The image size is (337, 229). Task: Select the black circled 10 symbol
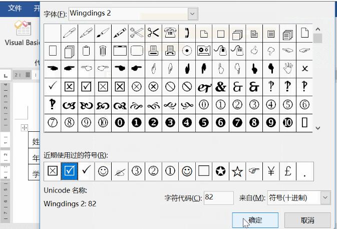287,123
